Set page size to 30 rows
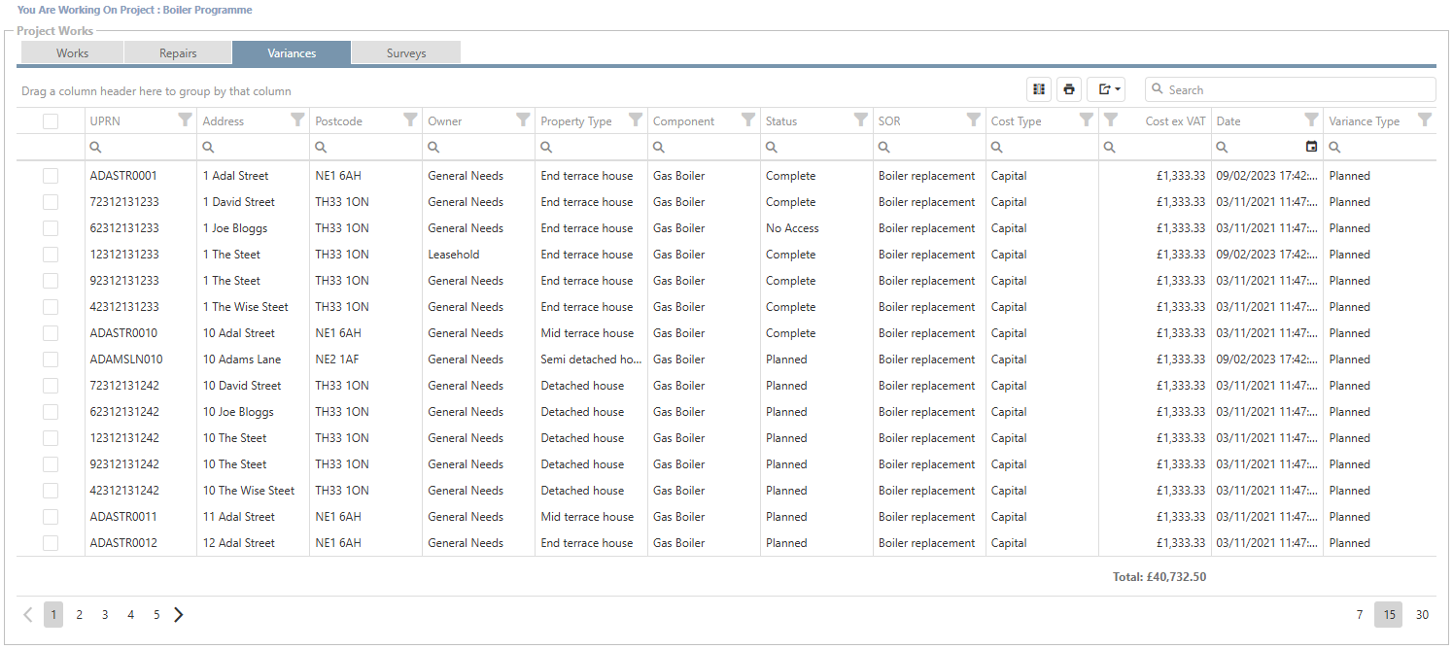Screen dimensions: 1453x650 1422,615
